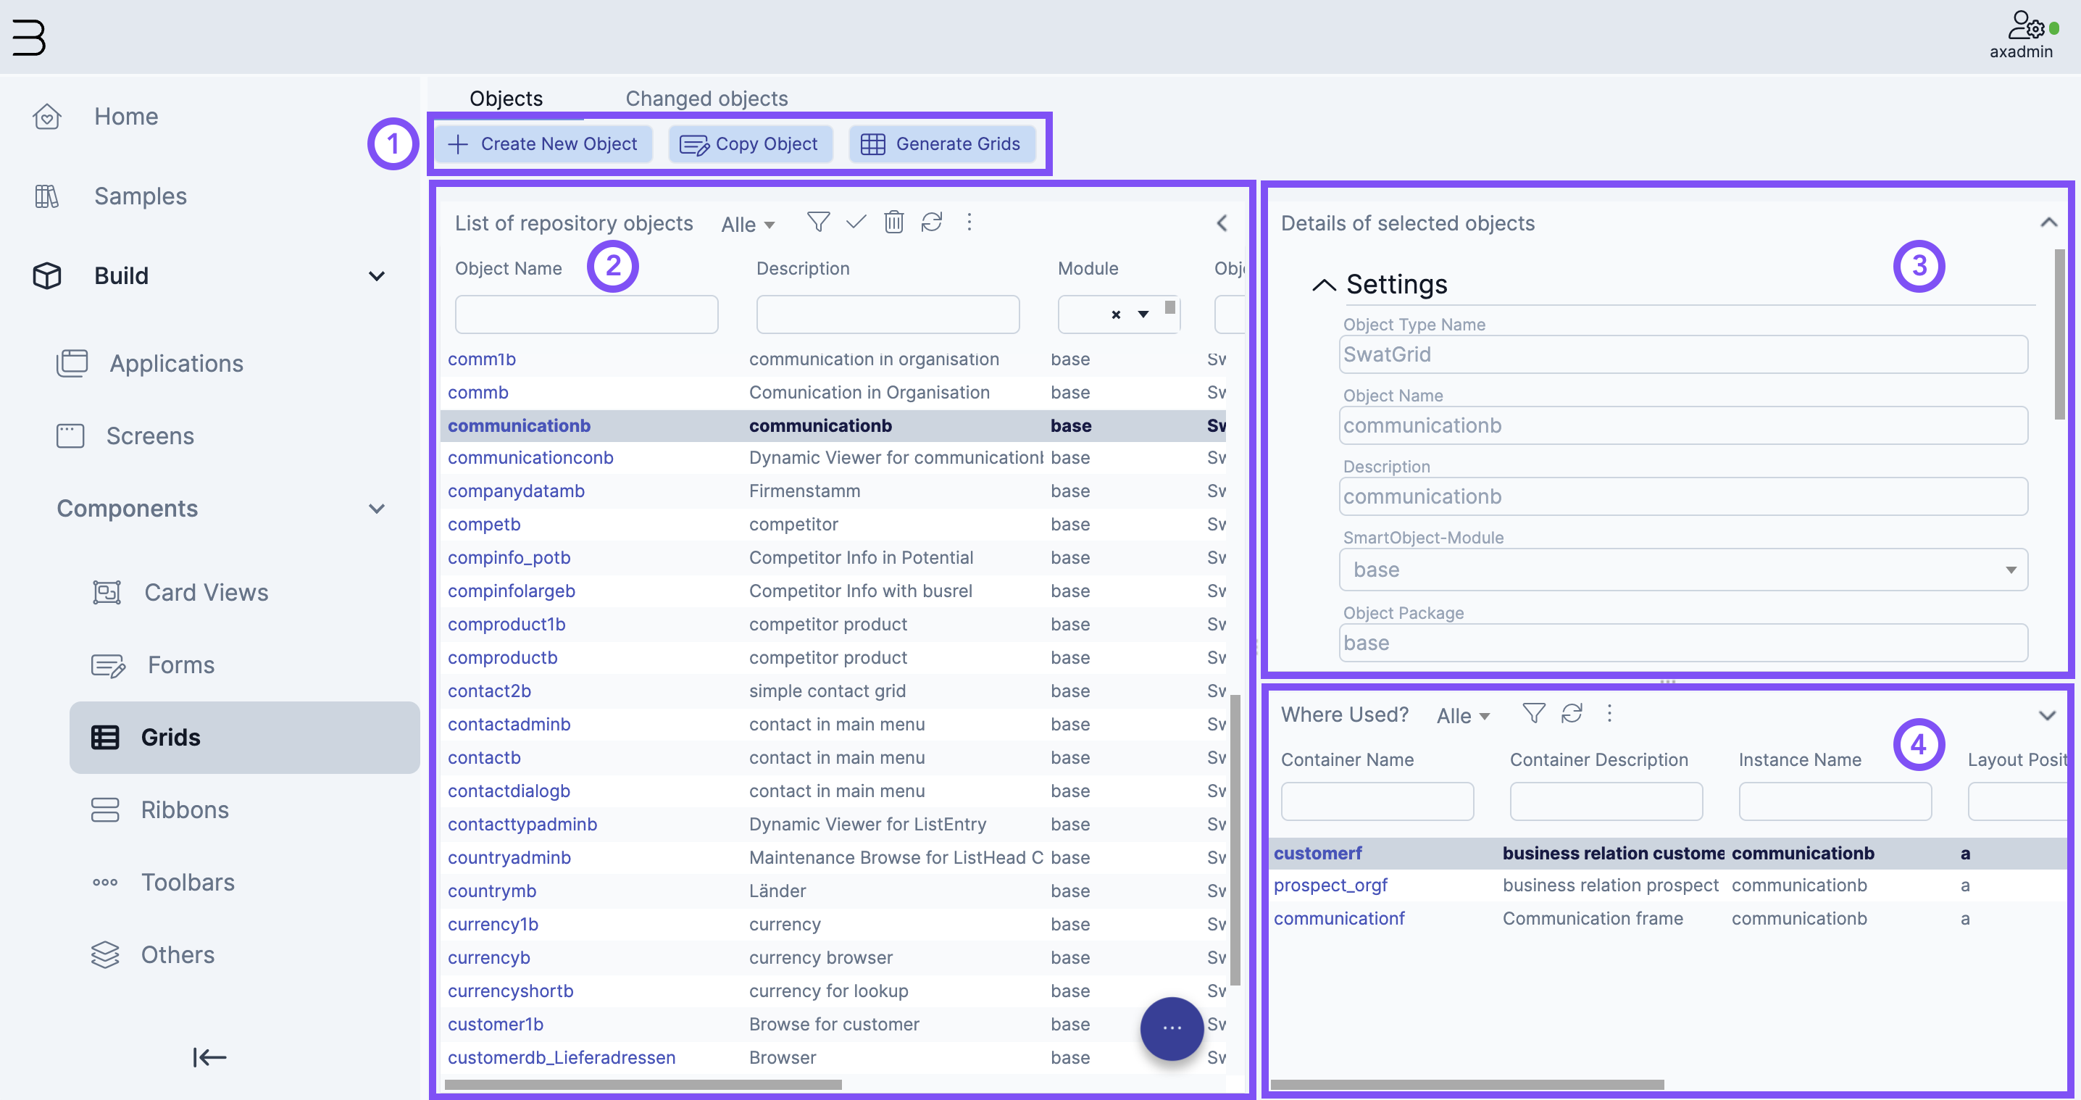Click the communicationb object link
2081x1100 pixels.
pos(519,424)
